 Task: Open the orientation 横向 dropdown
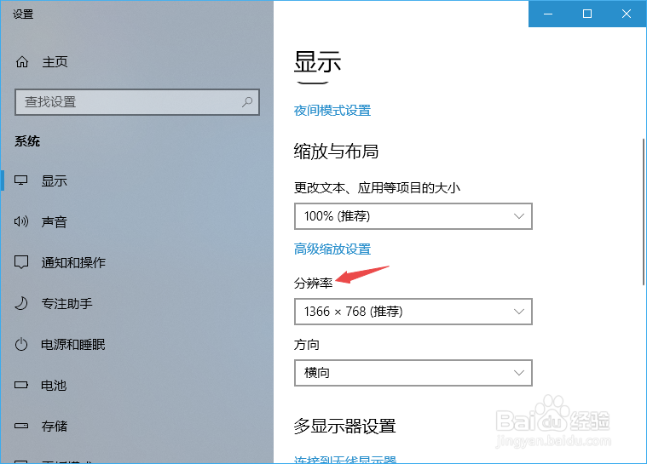point(413,373)
